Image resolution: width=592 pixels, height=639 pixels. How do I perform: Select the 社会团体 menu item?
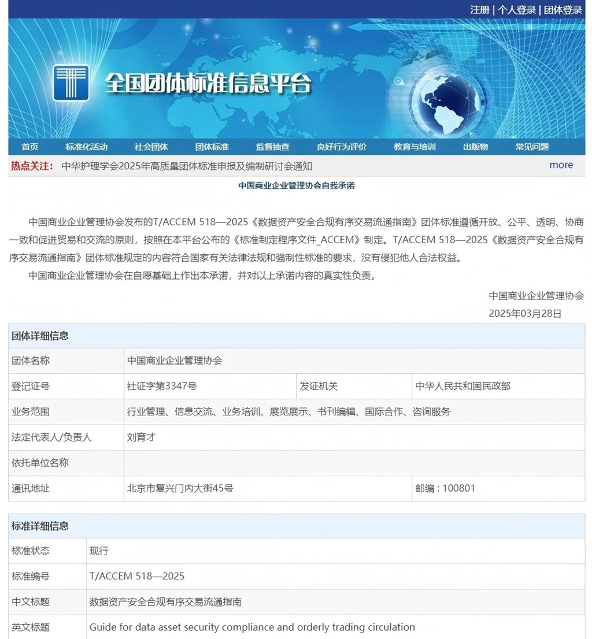click(x=151, y=147)
